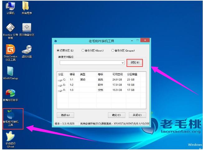This screenshot has height=150, width=203.
Task: Open the 所有程序 folder icon
Action: coord(26,6)
